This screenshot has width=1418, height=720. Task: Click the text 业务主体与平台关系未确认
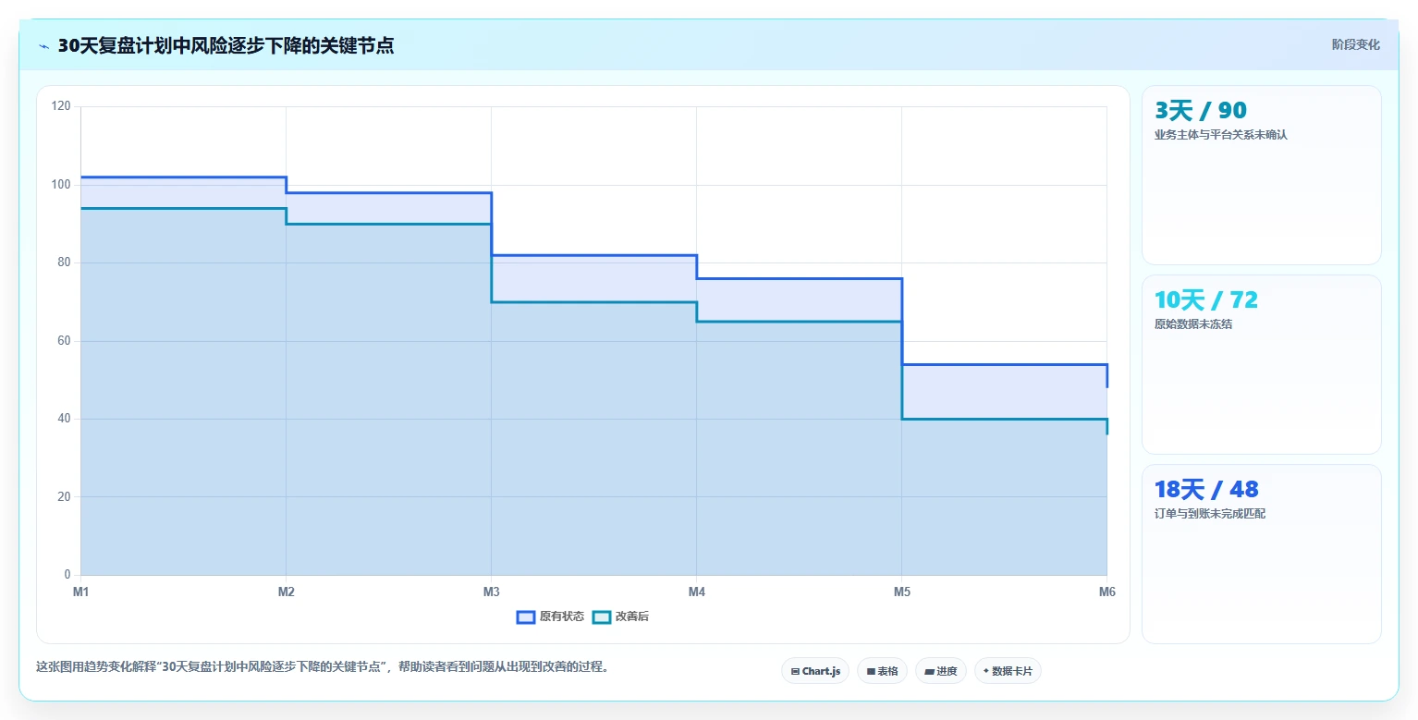point(1220,135)
